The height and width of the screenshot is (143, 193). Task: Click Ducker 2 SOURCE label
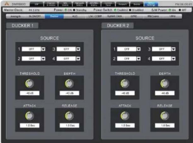[x=145, y=38]
